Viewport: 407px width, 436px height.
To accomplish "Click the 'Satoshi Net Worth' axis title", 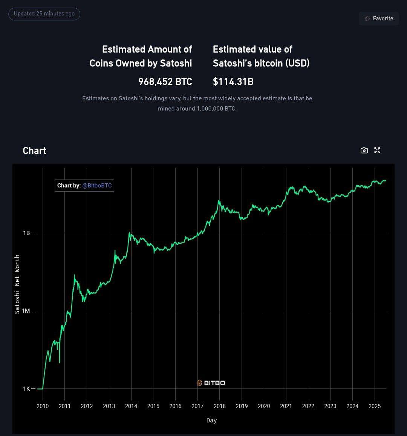I will coord(17,284).
